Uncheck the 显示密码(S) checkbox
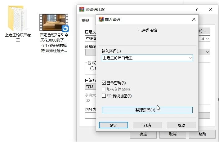 [104, 83]
